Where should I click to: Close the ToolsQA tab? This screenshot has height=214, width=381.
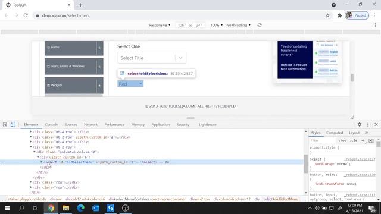tap(69, 5)
